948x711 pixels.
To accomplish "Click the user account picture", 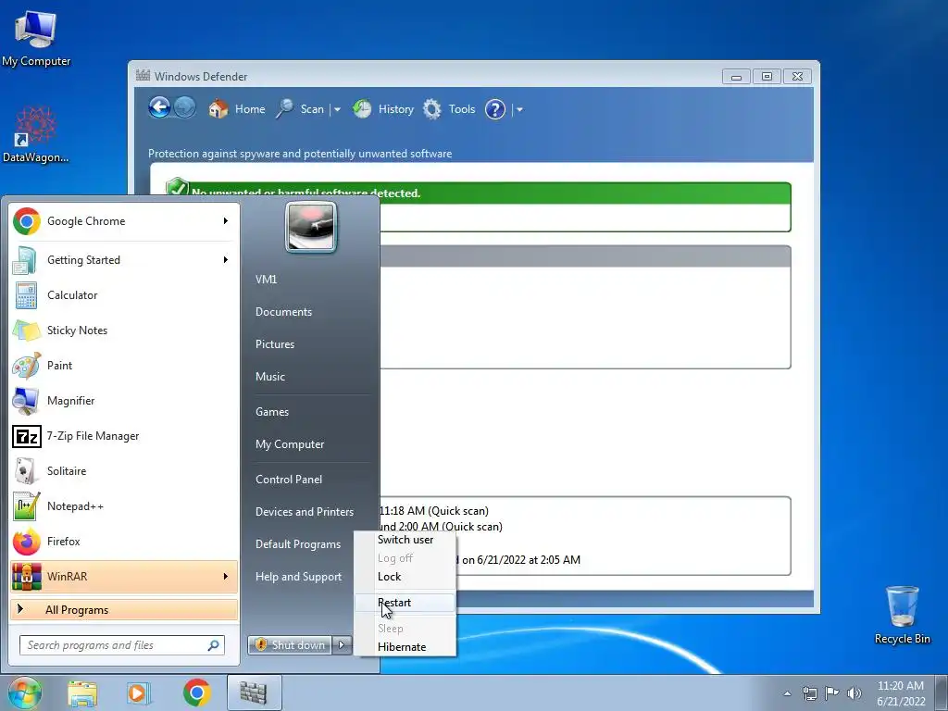I will click(x=311, y=228).
